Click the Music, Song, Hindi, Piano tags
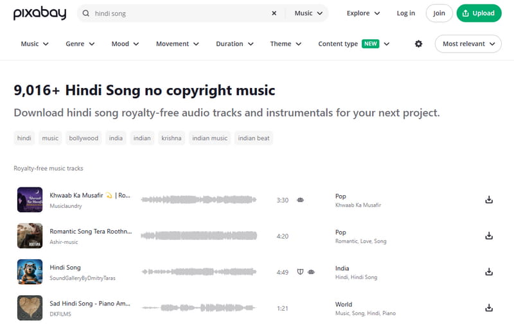 pos(366,313)
